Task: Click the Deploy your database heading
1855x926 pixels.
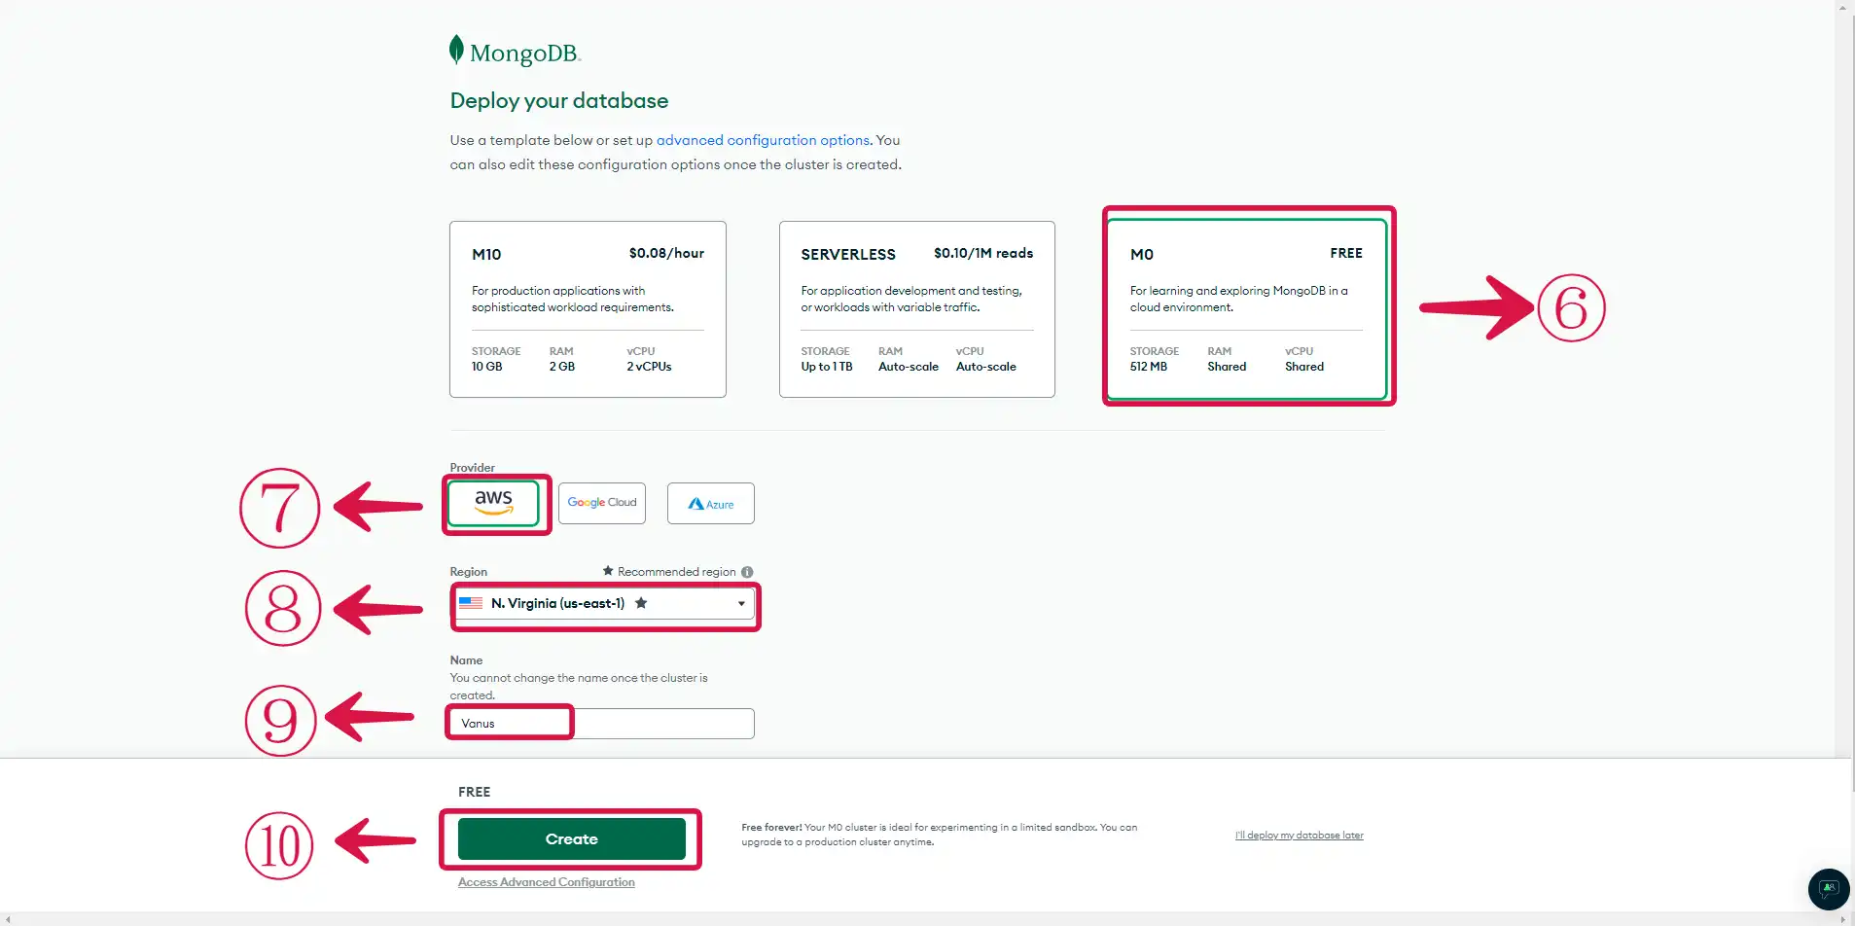Action: pos(559,101)
